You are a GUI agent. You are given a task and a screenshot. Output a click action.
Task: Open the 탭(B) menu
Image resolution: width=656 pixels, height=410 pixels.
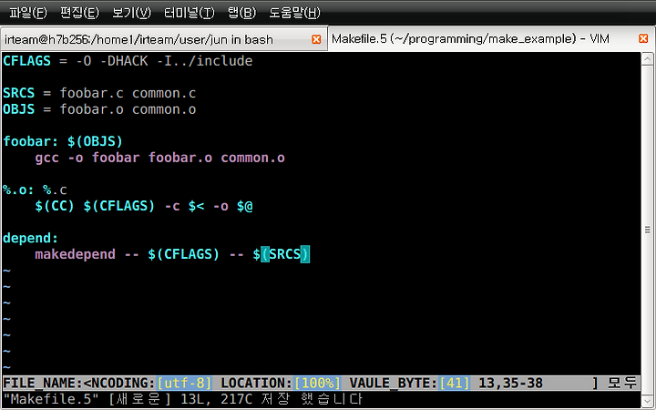point(241,13)
